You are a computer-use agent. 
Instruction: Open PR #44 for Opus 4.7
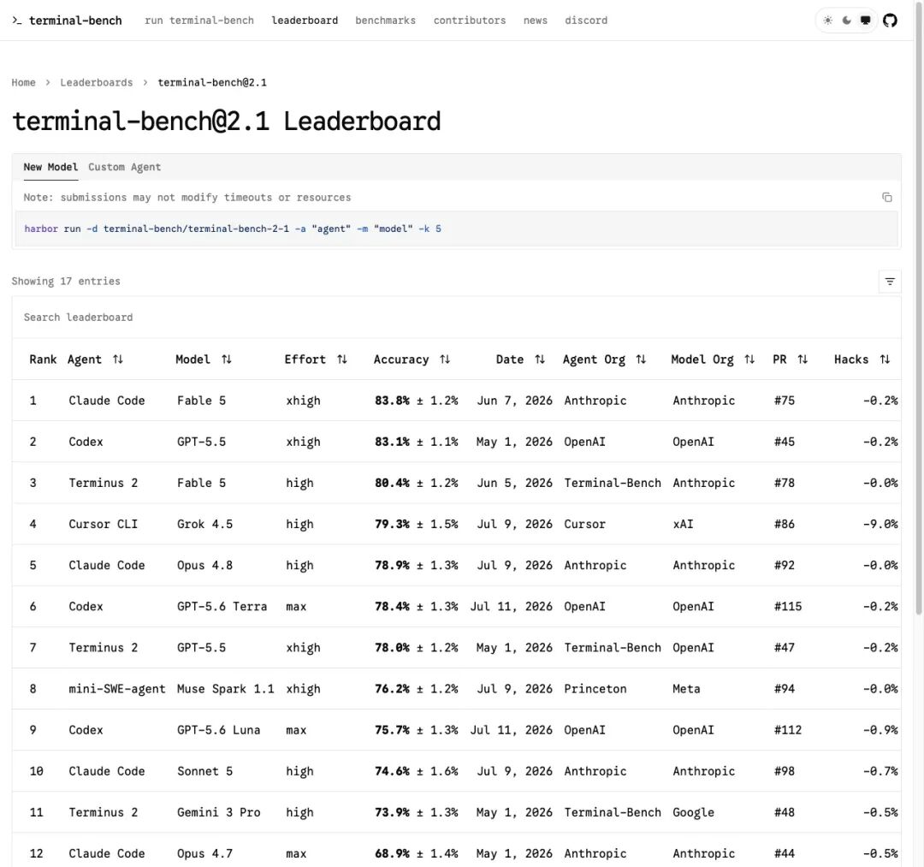tap(785, 854)
